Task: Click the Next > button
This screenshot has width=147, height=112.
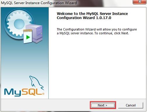Action: pyautogui.click(x=103, y=105)
